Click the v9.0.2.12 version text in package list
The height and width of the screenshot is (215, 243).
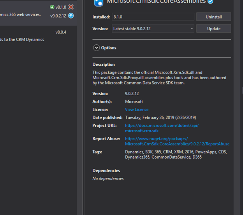[x=58, y=16]
